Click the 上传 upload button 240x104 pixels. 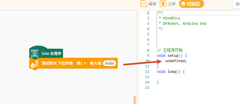[x=168, y=4]
